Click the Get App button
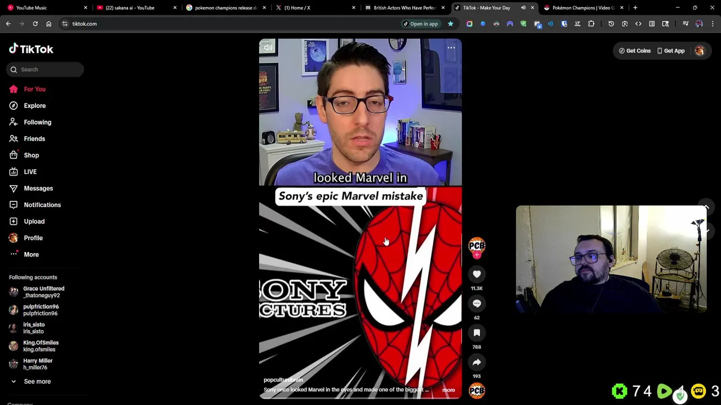The height and width of the screenshot is (405, 721). point(671,51)
